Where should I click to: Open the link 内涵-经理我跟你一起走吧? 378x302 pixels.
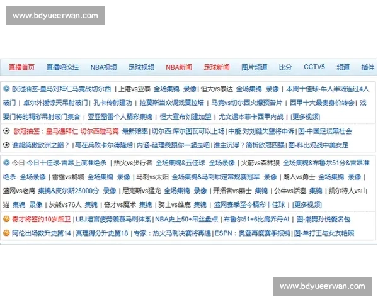click(x=173, y=145)
